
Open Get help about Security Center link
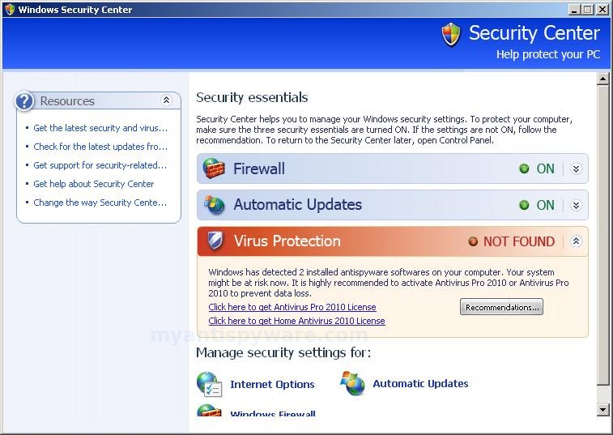(x=93, y=184)
